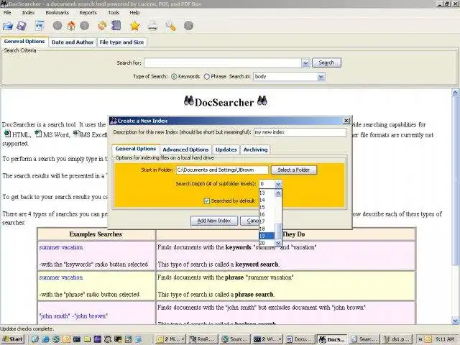The height and width of the screenshot is (345, 460).
Task: Click the last gray round toolbar icon
Action: 188,26
